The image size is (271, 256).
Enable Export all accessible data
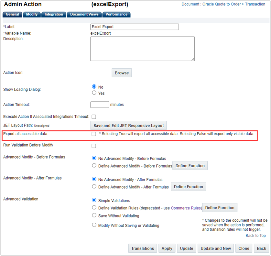(x=94, y=134)
